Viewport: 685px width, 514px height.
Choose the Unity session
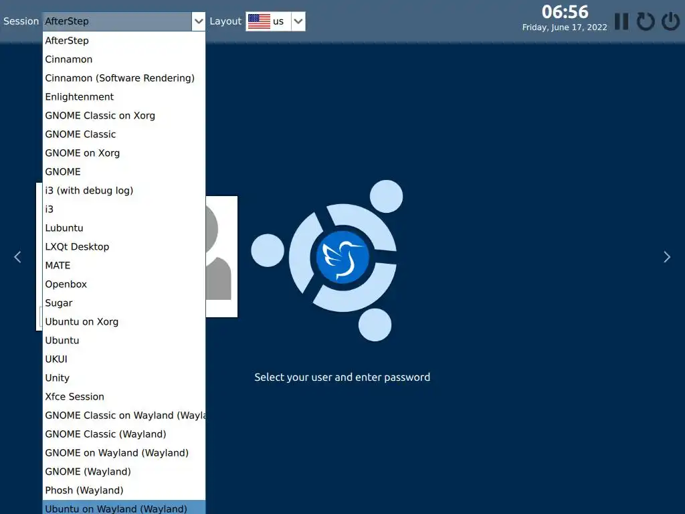(124, 379)
